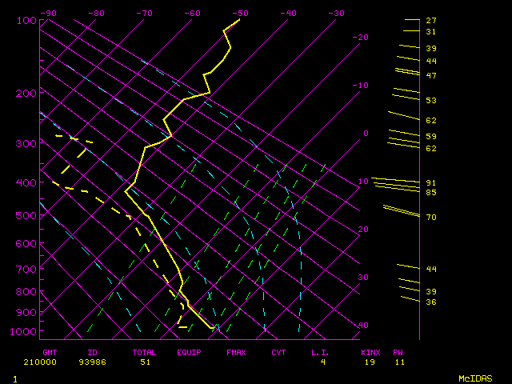The width and height of the screenshot is (512, 384).
Task: Select the -90 temperature axis label
Action: [x=48, y=13]
